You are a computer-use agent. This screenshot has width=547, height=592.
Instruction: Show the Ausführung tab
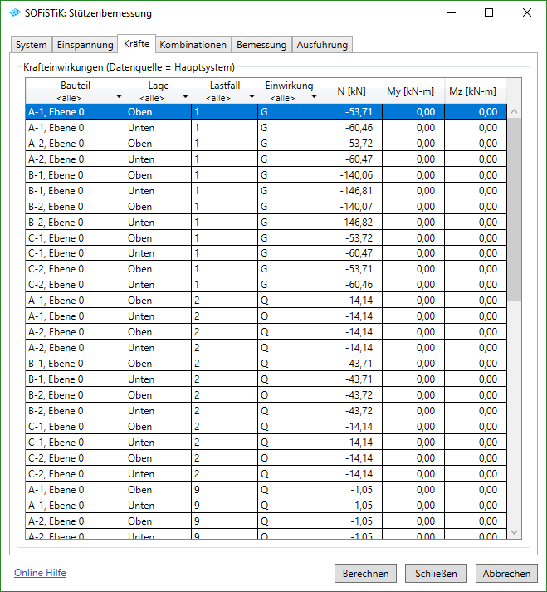pos(323,45)
